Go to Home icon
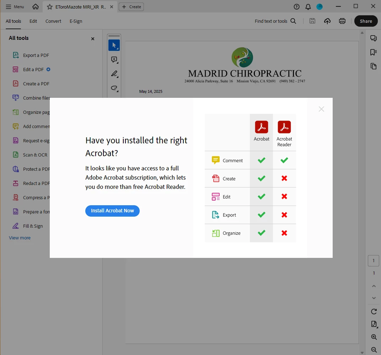 [36, 7]
